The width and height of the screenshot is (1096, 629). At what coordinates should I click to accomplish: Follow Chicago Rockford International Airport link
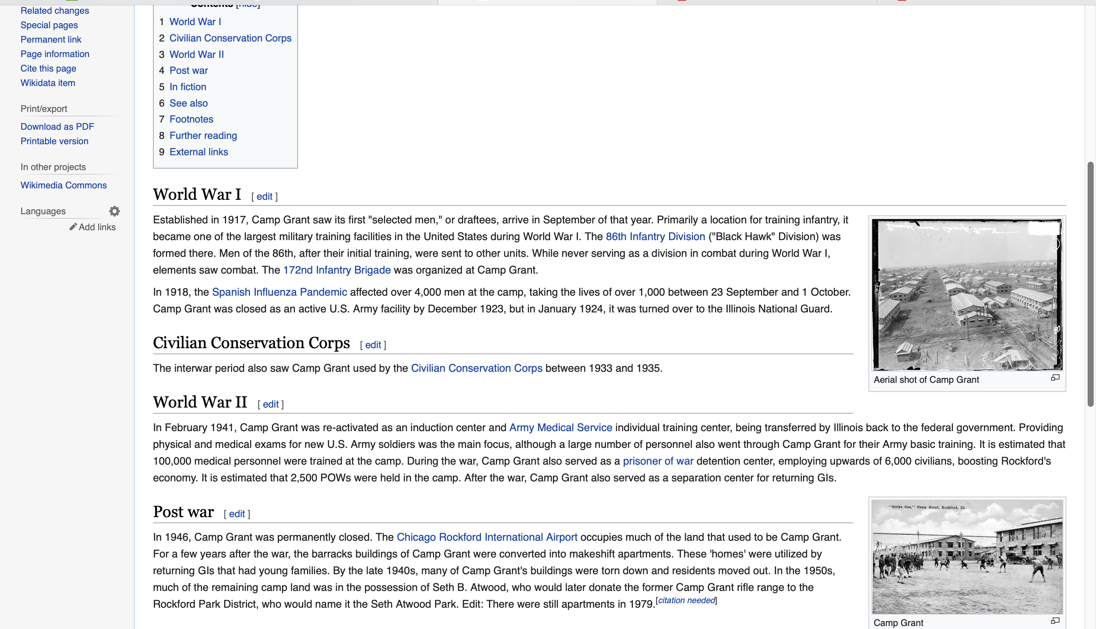tap(487, 537)
